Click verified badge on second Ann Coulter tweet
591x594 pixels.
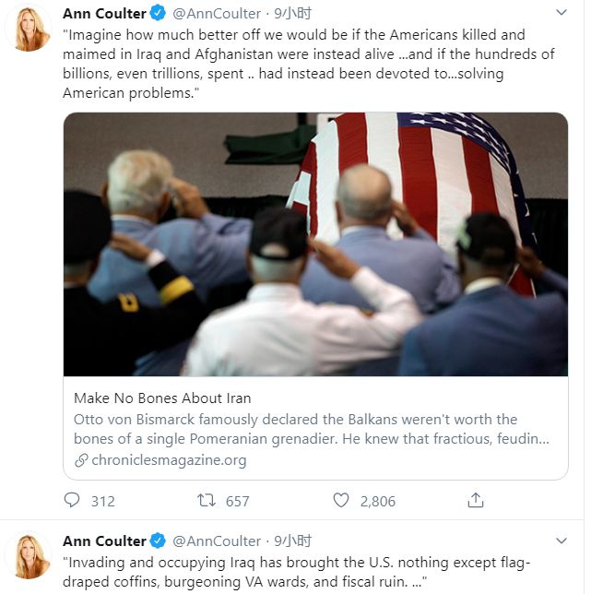[x=158, y=541]
